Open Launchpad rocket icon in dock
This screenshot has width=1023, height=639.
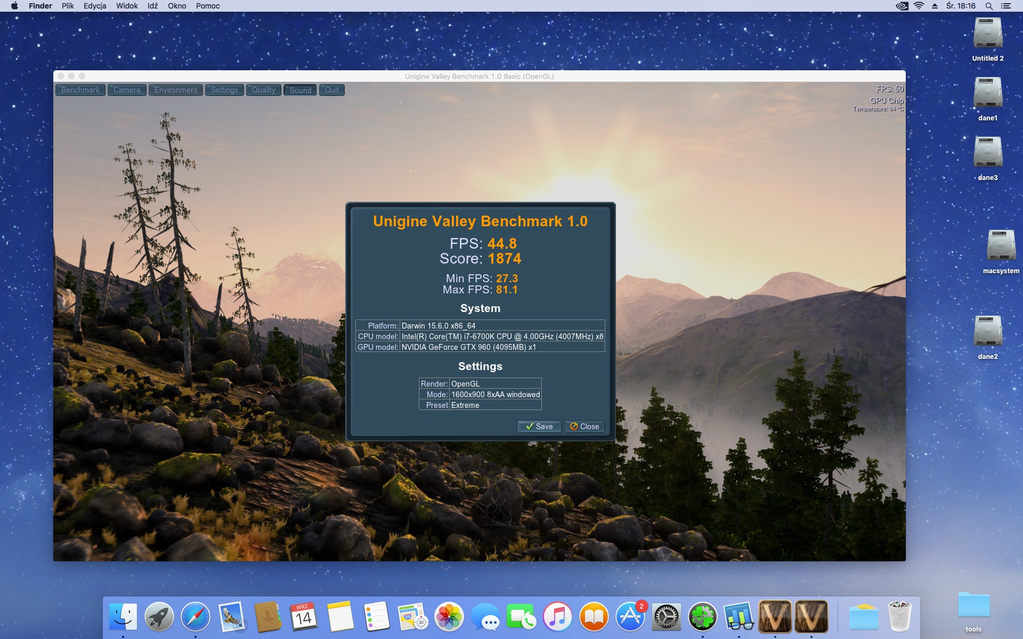[x=159, y=617]
